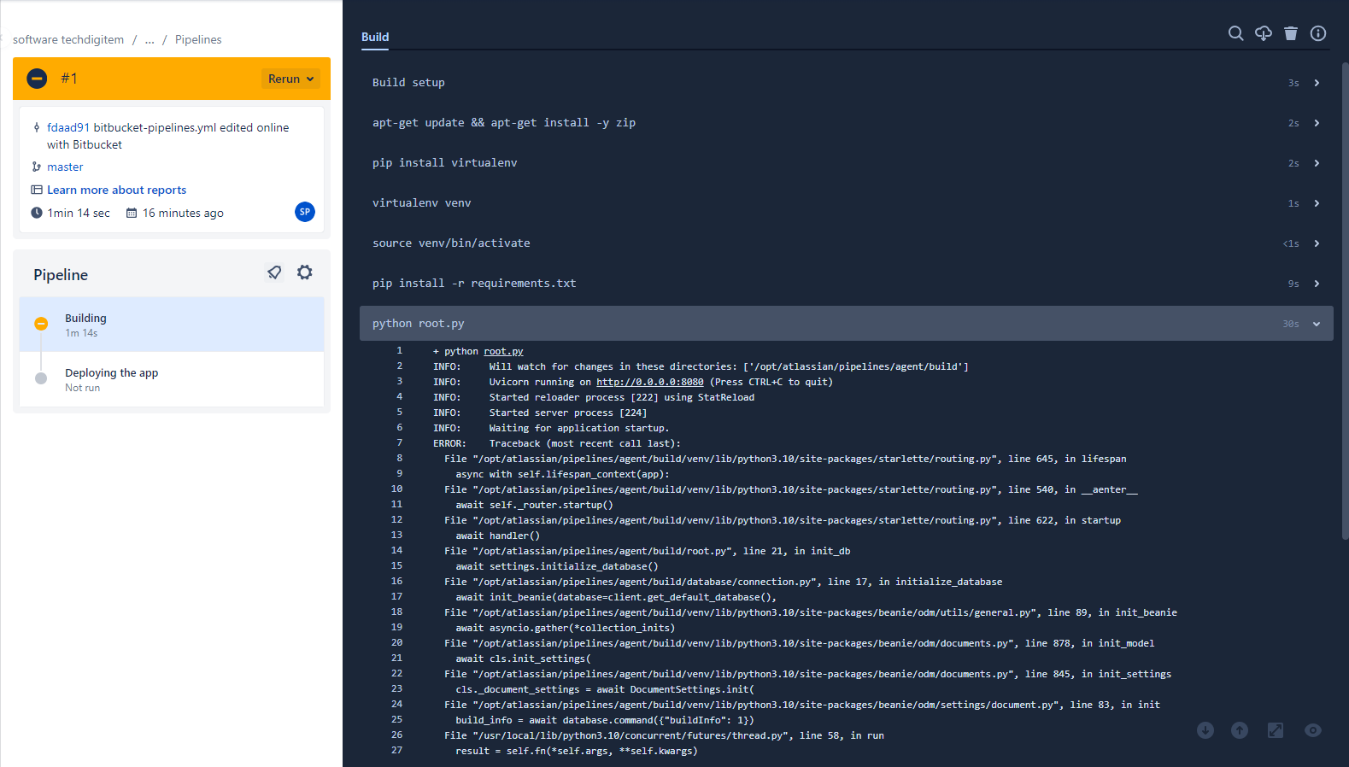Click the Building step status icon

pos(41,324)
